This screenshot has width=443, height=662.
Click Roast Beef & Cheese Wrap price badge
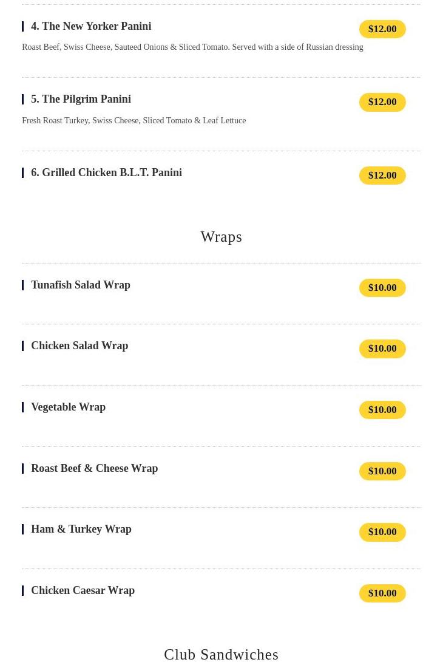point(382,471)
